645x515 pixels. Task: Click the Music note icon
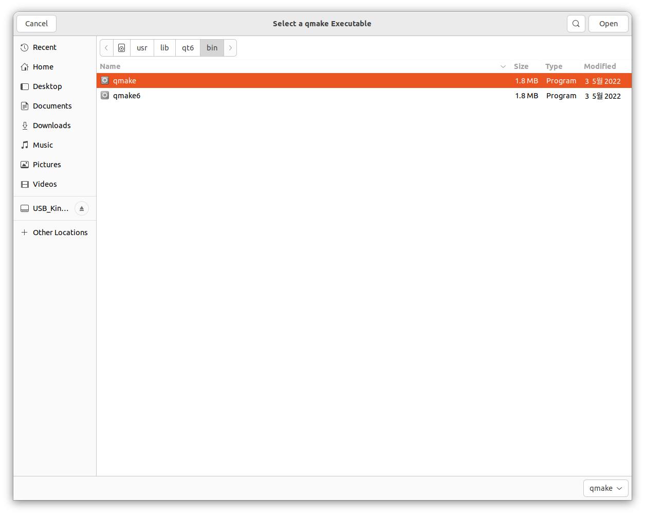click(x=25, y=145)
